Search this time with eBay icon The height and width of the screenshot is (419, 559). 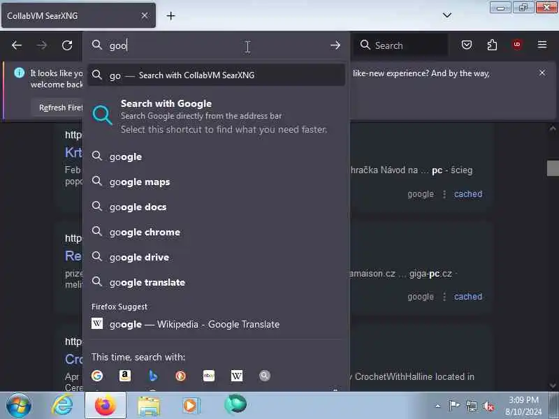click(209, 376)
